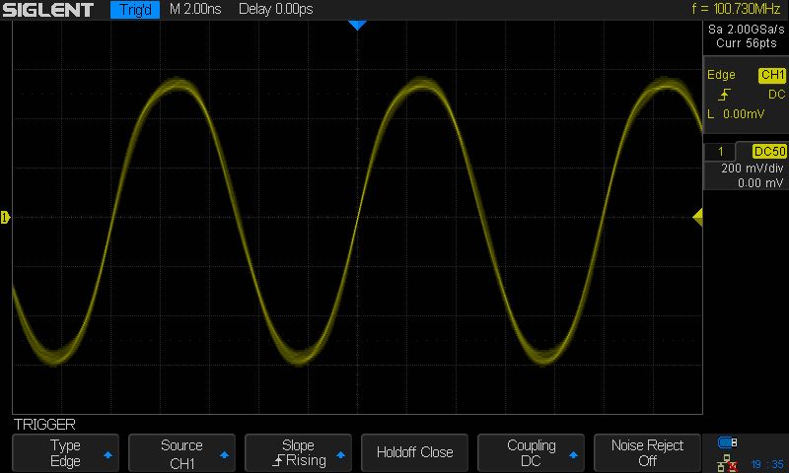Click the Edge trigger label in side panel

click(x=721, y=75)
